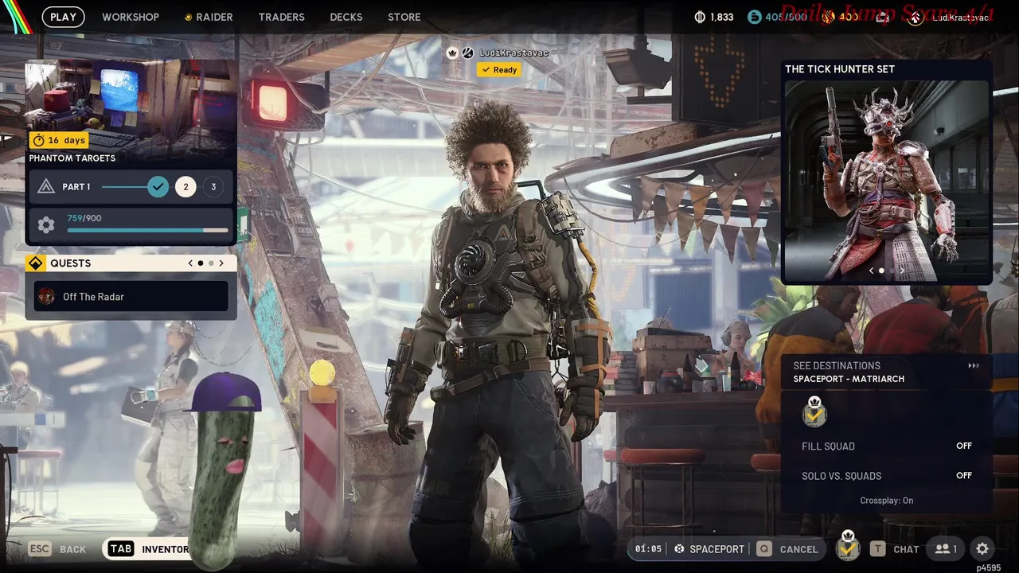Select the active page dot in Tick Hunter Set card
1019x573 pixels.
pos(881,271)
